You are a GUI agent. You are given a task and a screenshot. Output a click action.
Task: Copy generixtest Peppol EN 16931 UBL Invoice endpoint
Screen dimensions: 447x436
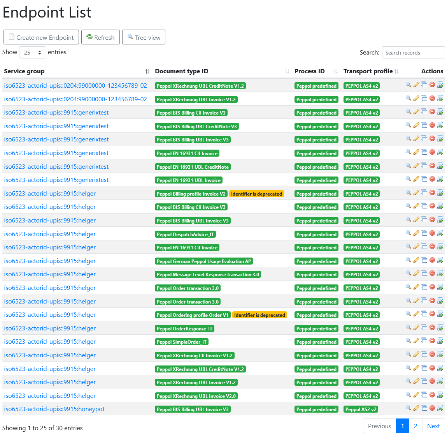[x=424, y=179]
